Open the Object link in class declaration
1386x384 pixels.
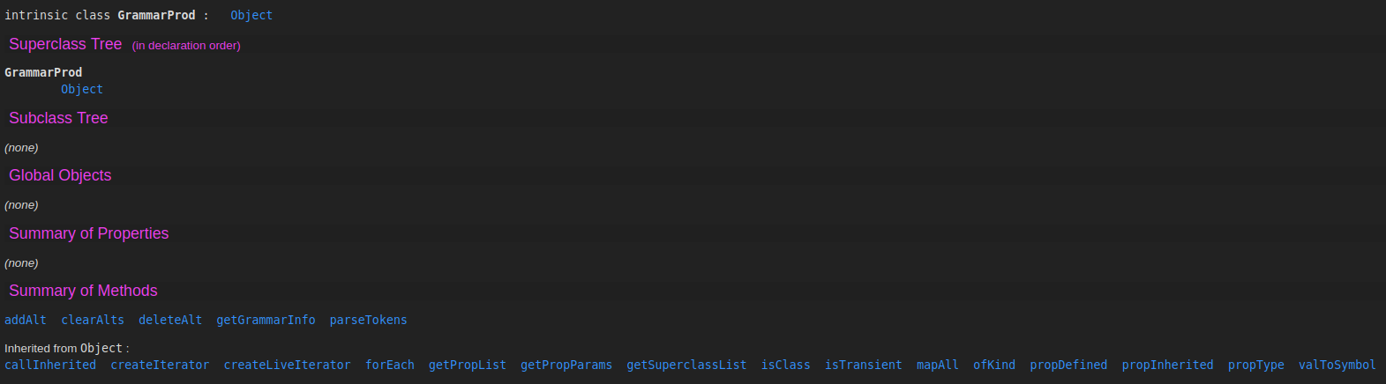coord(251,15)
